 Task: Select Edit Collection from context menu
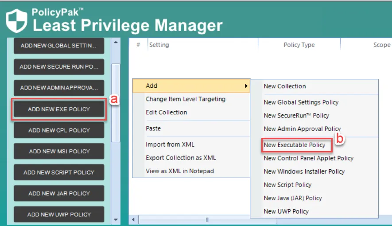[167, 113]
